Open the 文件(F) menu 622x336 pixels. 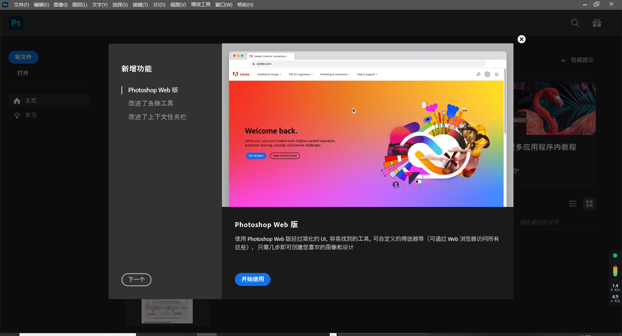pos(21,5)
